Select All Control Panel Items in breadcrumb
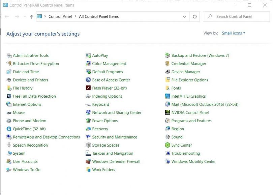The width and height of the screenshot is (273, 195). coord(99,16)
